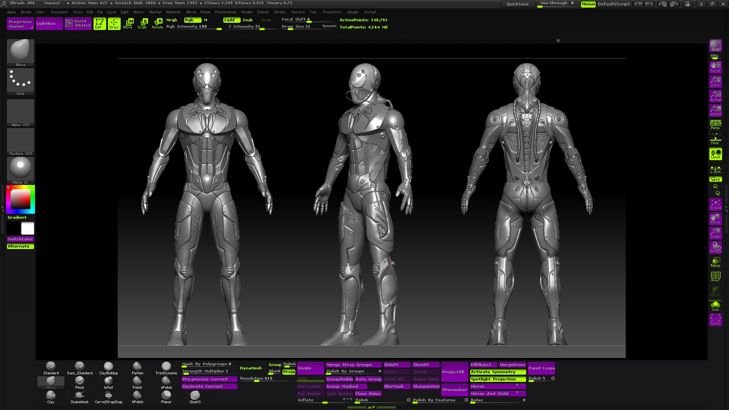Choose the ClayBuildup brush

[x=109, y=368]
